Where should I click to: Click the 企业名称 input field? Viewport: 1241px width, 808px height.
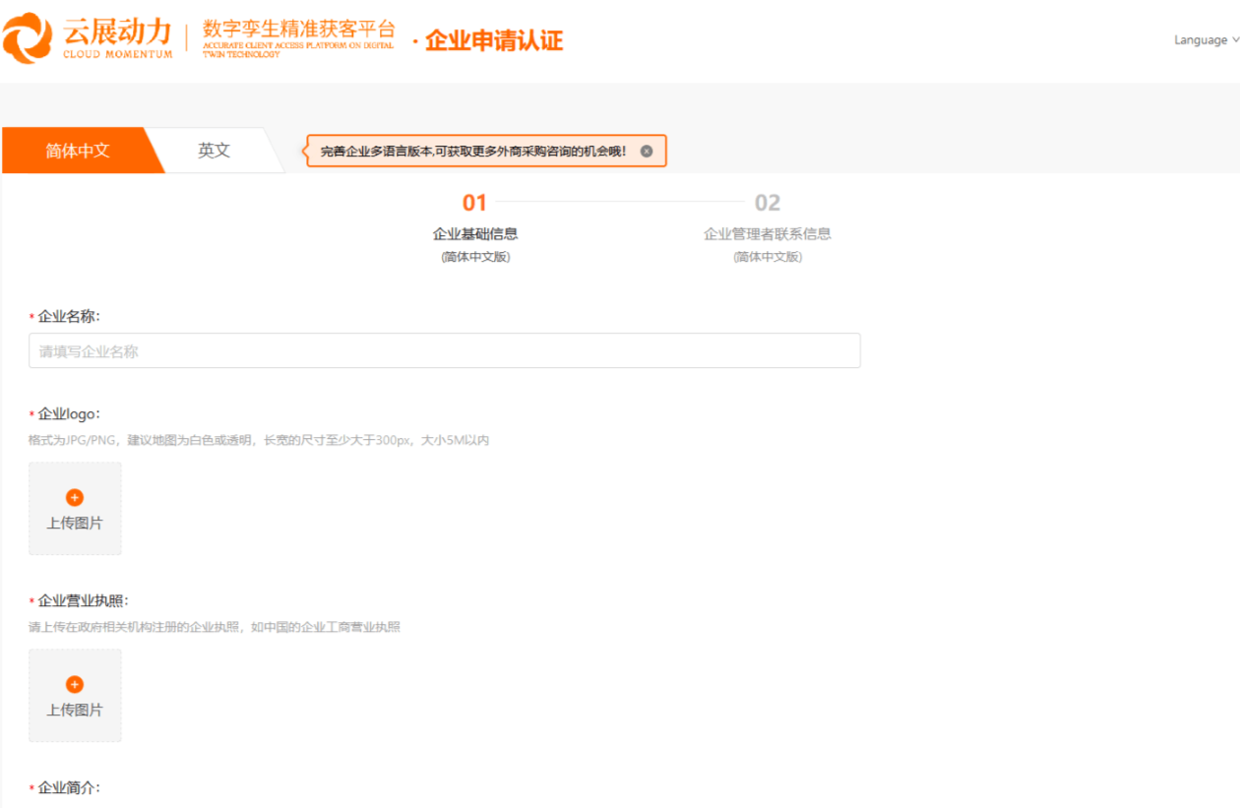tap(443, 349)
